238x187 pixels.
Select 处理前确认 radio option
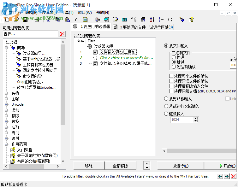tap(174, 67)
